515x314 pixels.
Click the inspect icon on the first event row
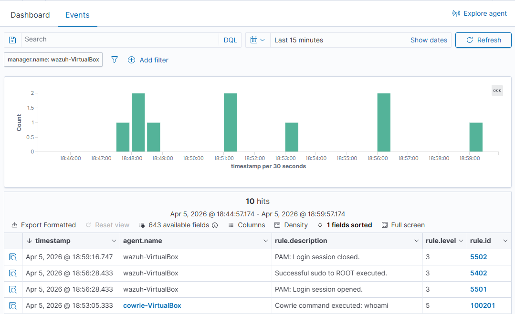point(12,257)
